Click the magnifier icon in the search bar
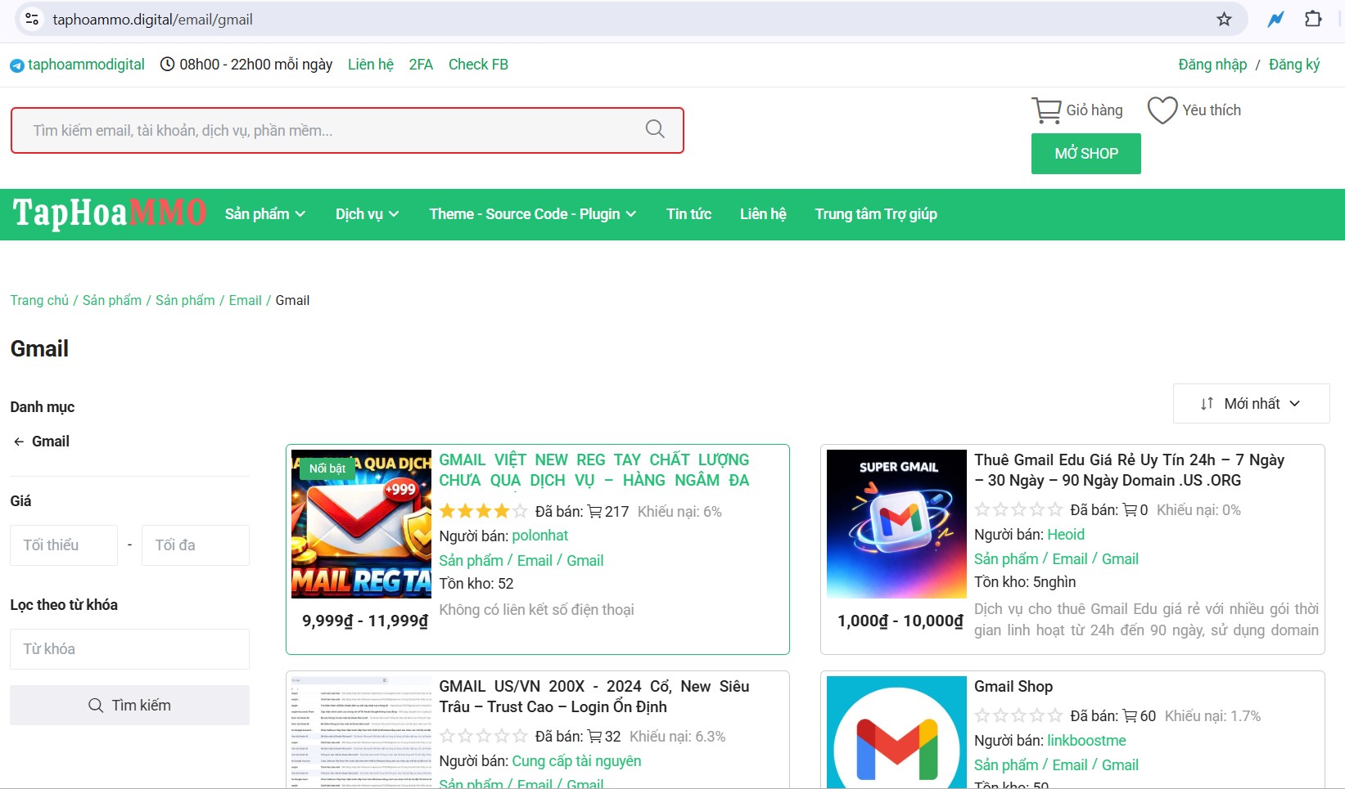Image resolution: width=1345 pixels, height=789 pixels. (x=653, y=129)
